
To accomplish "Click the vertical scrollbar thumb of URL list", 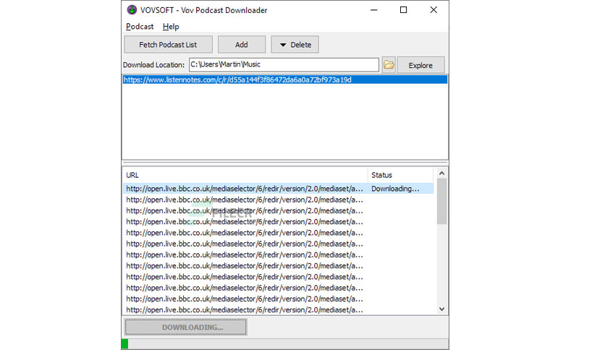I will point(441,201).
